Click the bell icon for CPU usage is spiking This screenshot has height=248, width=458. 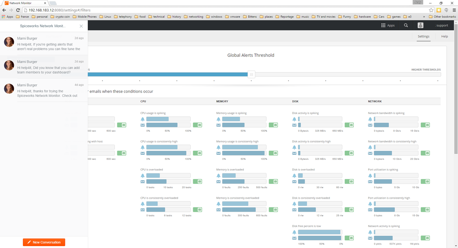coord(142,119)
